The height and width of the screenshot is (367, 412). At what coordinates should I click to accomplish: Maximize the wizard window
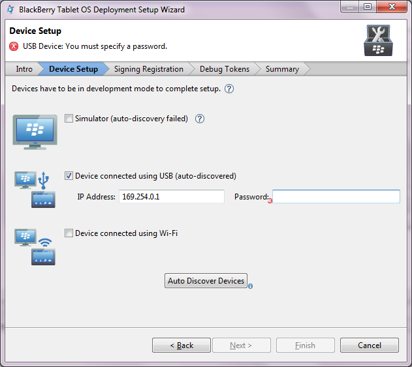coord(368,7)
